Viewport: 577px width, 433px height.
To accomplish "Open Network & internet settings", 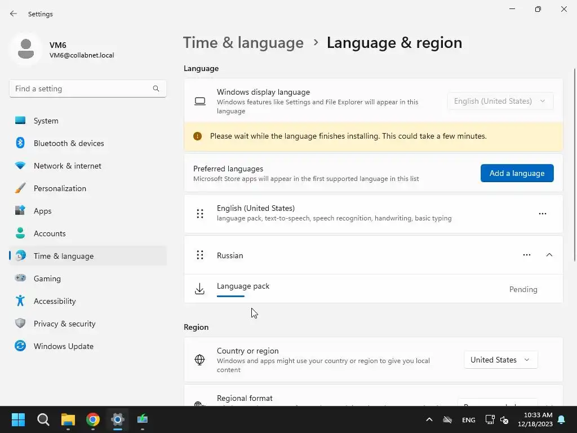I will 88,166.
